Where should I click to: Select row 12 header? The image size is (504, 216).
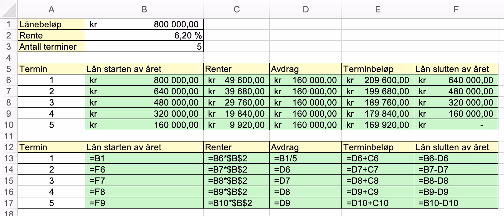pyautogui.click(x=9, y=147)
